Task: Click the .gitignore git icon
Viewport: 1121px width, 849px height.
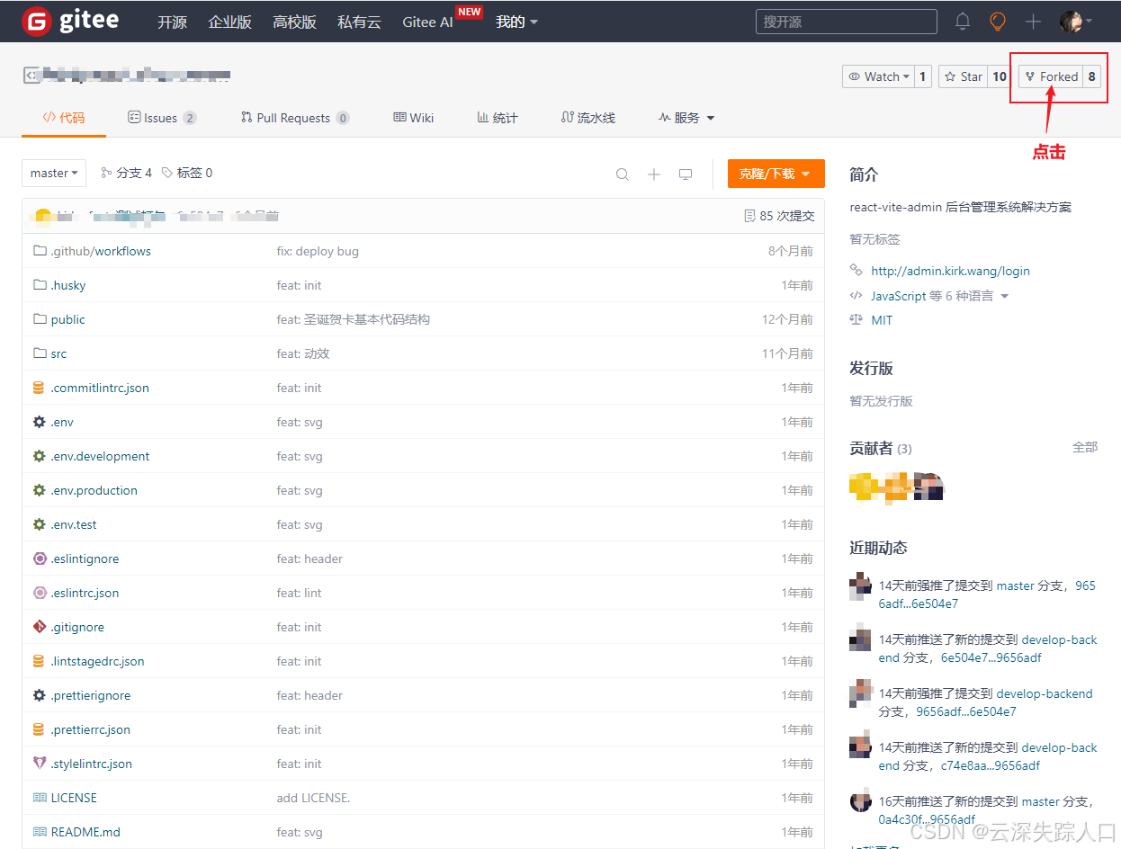Action: coord(39,627)
